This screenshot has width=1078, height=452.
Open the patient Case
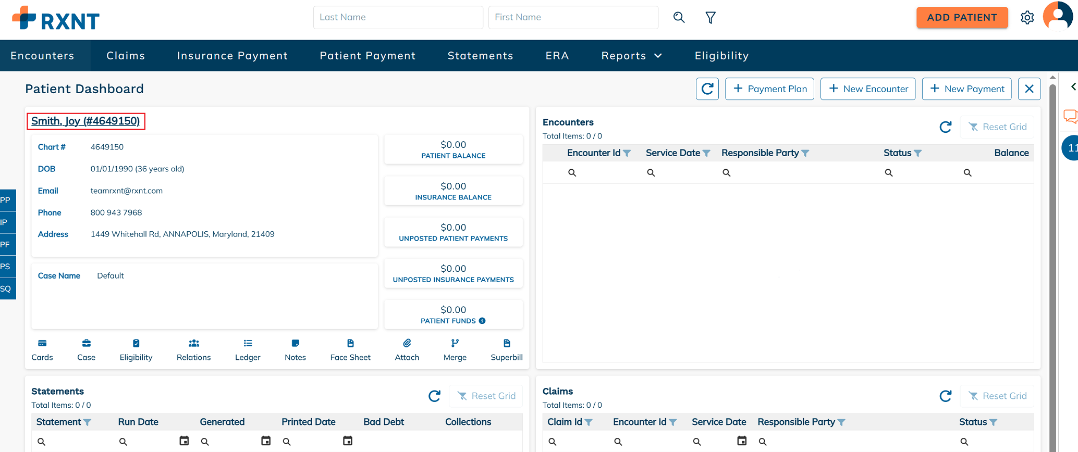tap(87, 350)
